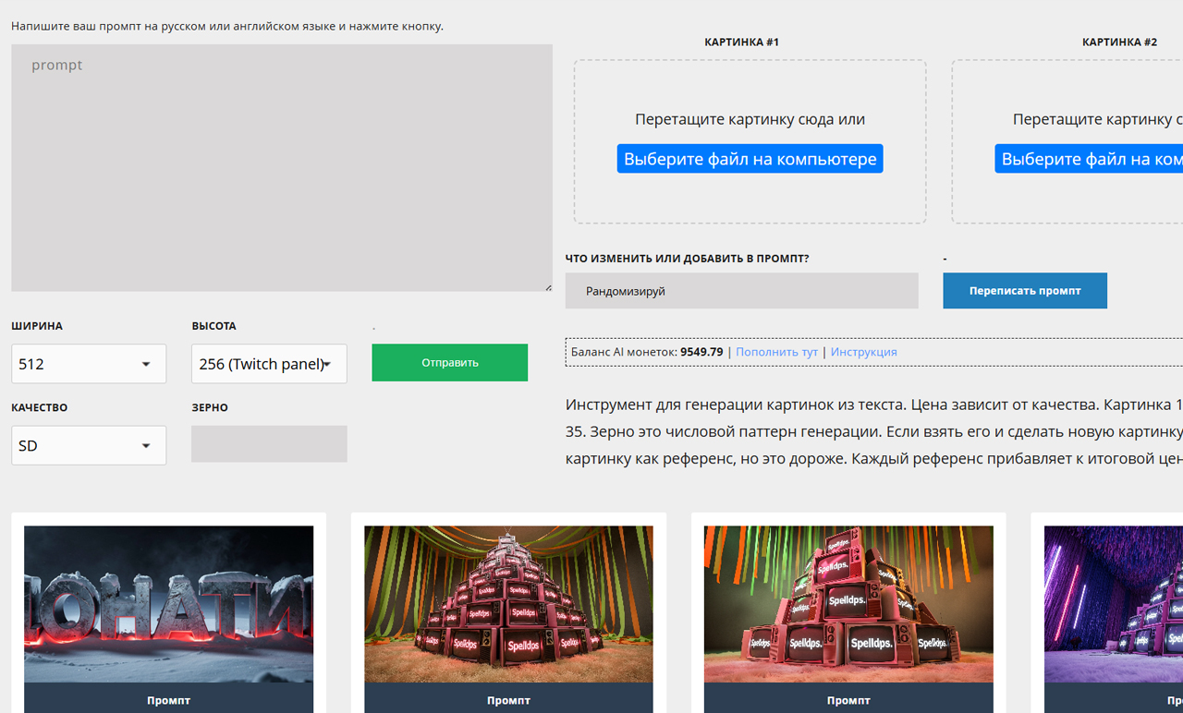Expand the ВЫСОТА height selector
The width and height of the screenshot is (1183, 713).
pyautogui.click(x=268, y=363)
